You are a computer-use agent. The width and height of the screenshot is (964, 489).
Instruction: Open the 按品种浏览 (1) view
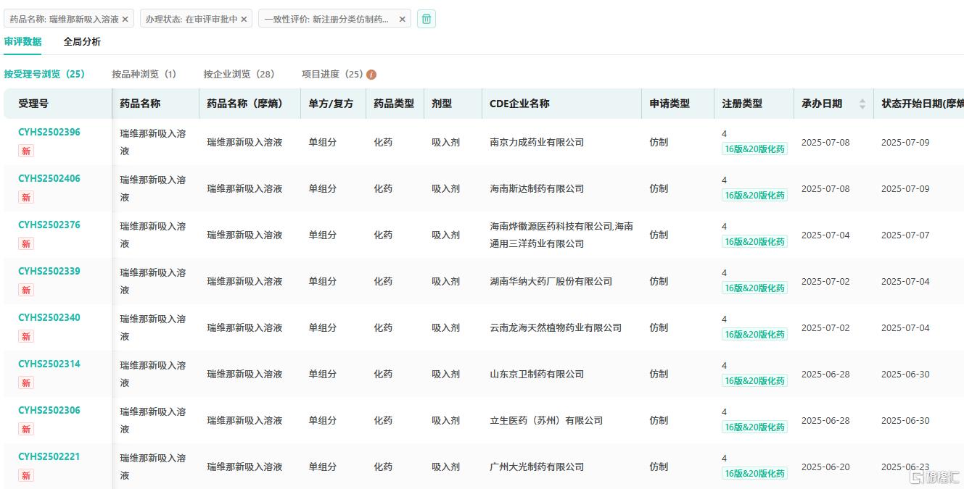pyautogui.click(x=144, y=74)
